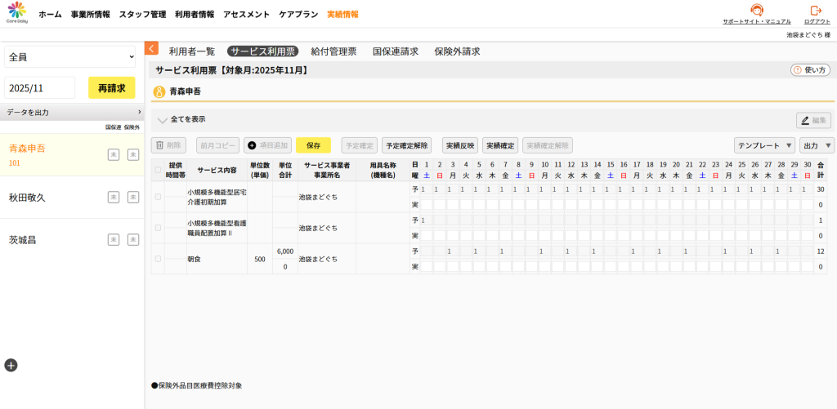Check the 小規模多機能型居宅介護初期加算 row checkbox
Viewport: 837px width, 409px height.
click(x=158, y=197)
